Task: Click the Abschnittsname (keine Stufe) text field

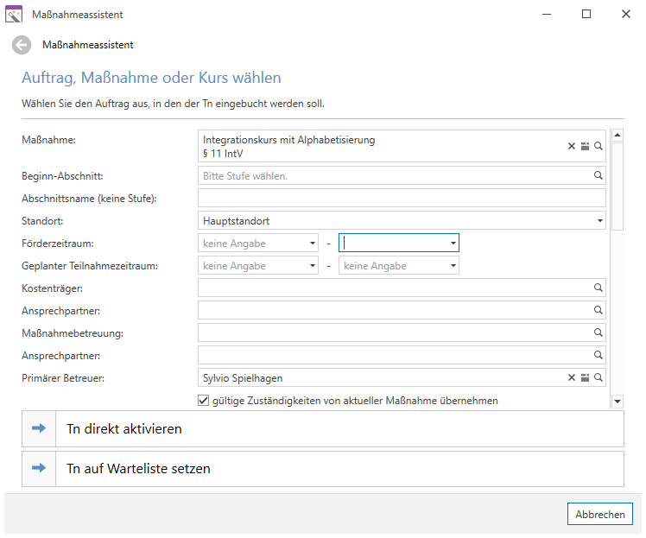Action: click(402, 198)
